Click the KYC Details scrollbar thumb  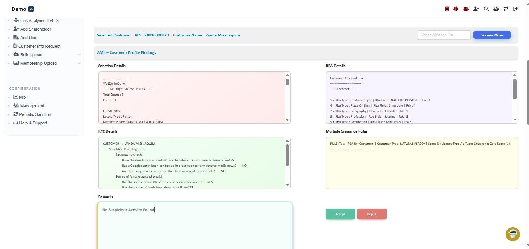pyautogui.click(x=288, y=155)
